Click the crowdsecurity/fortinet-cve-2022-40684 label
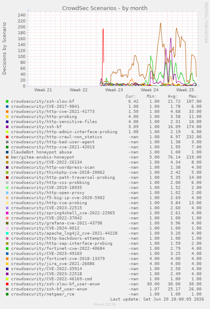The height and width of the screenshot is (309, 210). coord(58,249)
